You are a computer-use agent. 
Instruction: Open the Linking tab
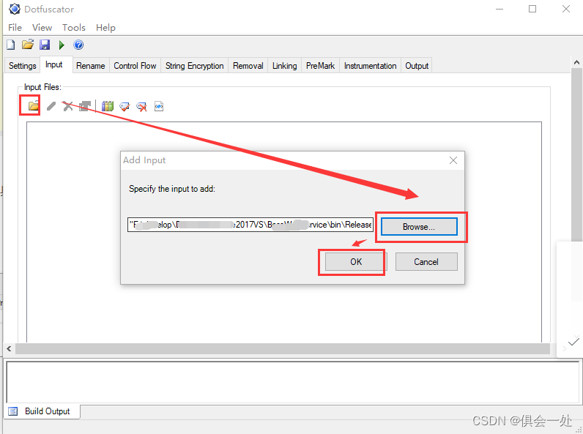pyautogui.click(x=284, y=66)
